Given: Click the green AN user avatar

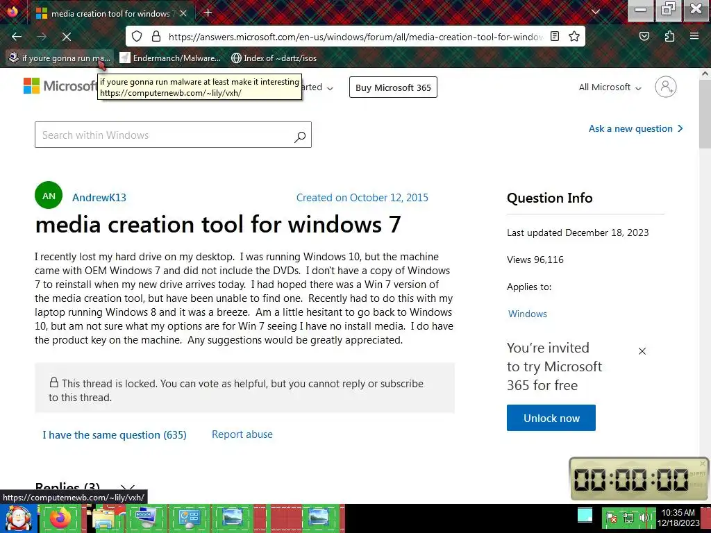Looking at the screenshot, I should point(49,195).
